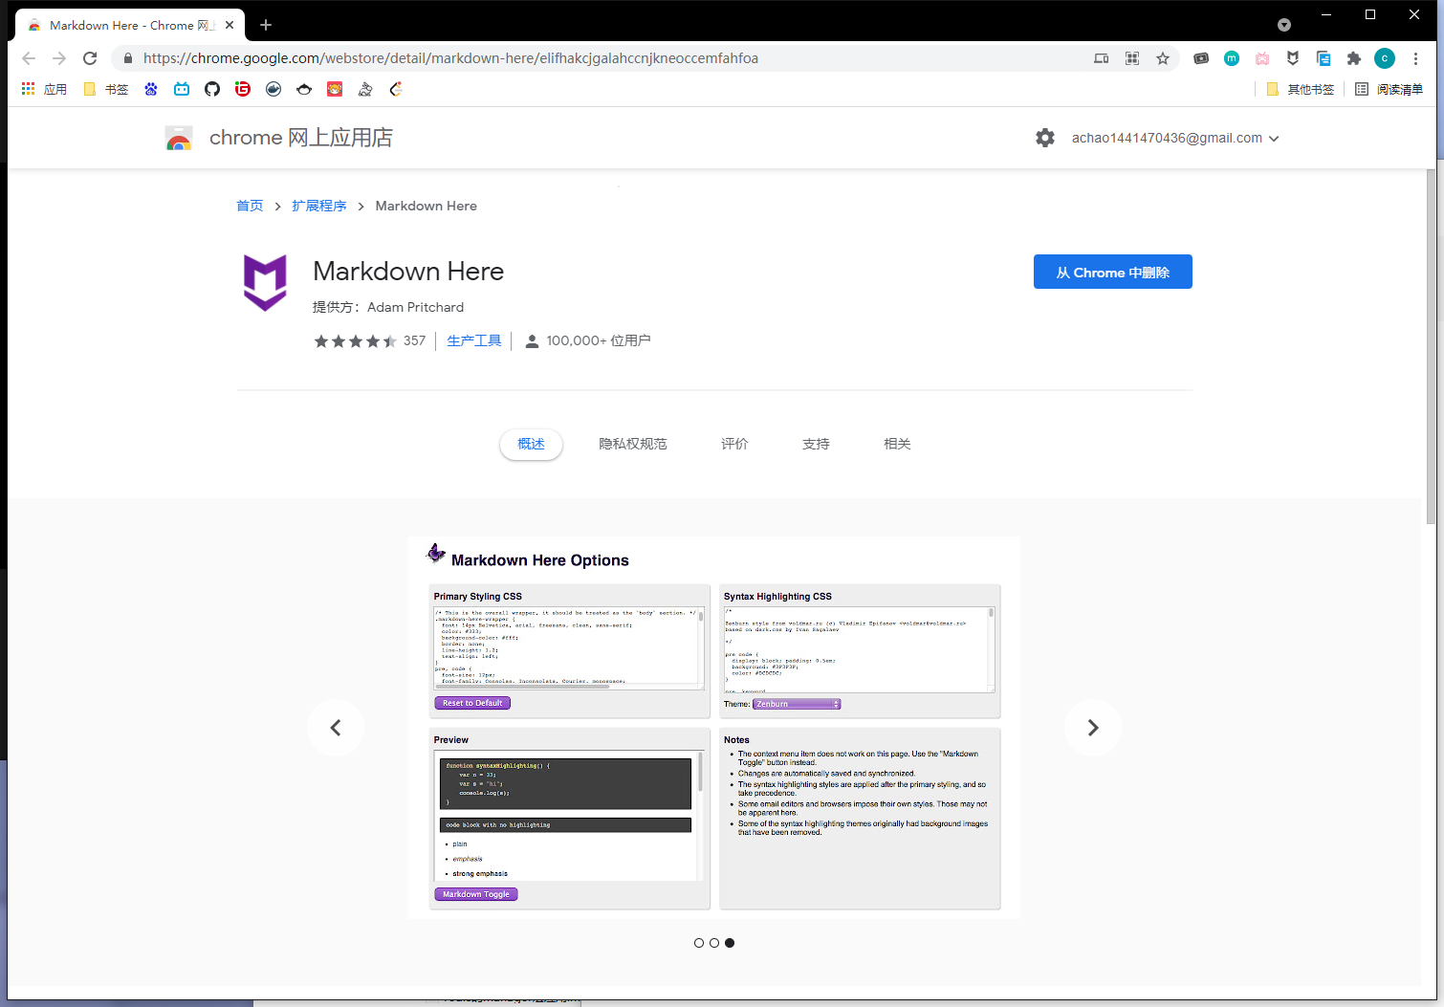The width and height of the screenshot is (1444, 1007).
Task: Select the second carousel dot indicator
Action: click(x=714, y=943)
